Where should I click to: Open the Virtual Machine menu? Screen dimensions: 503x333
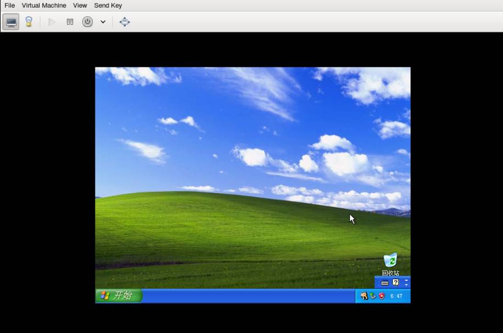point(44,5)
